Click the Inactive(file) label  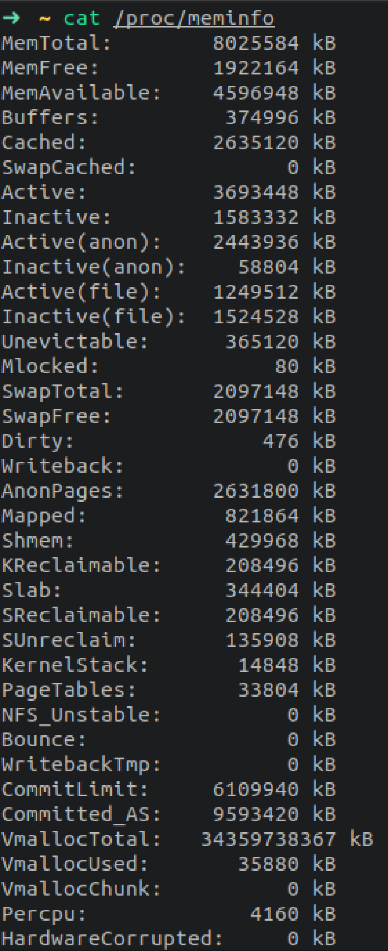coord(93,317)
